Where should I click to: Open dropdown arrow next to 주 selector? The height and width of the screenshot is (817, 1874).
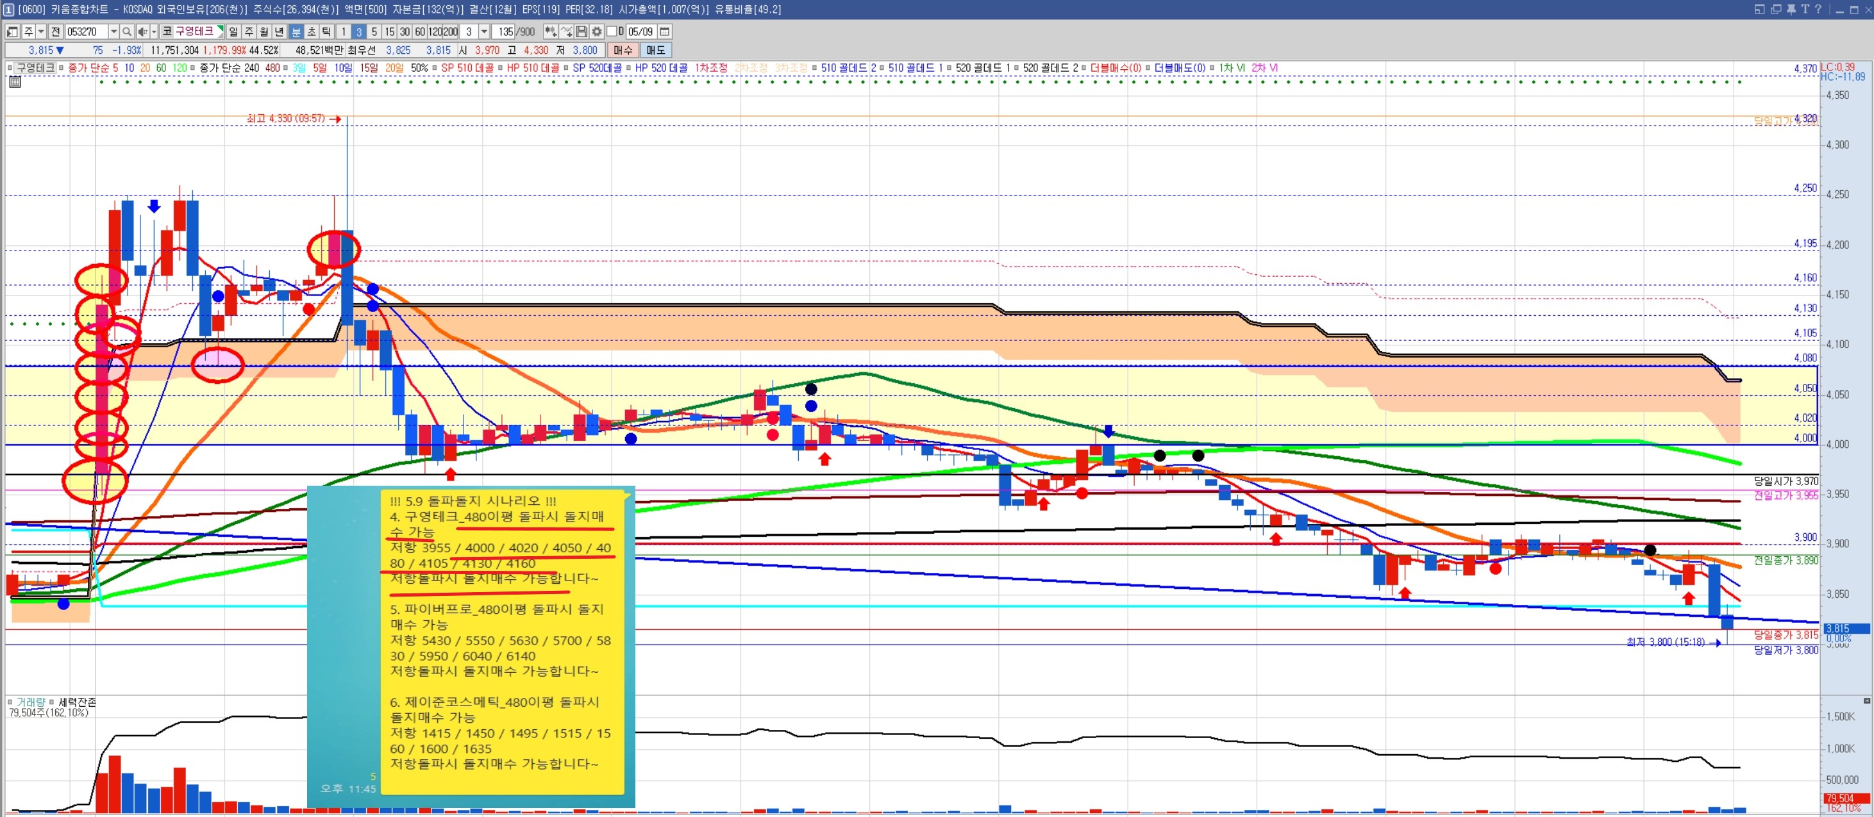point(41,31)
